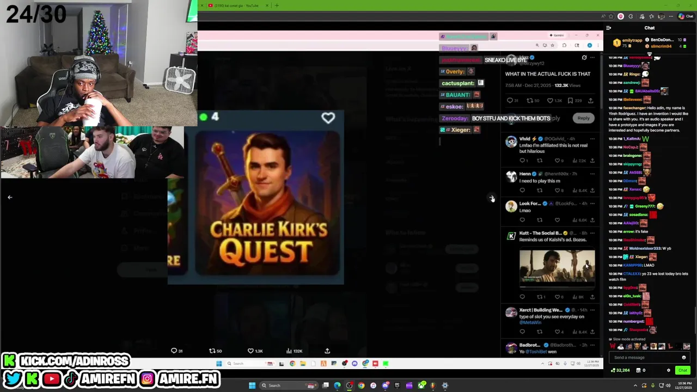Open more options on Vivid's reply
697x392 pixels.
pyautogui.click(x=592, y=139)
